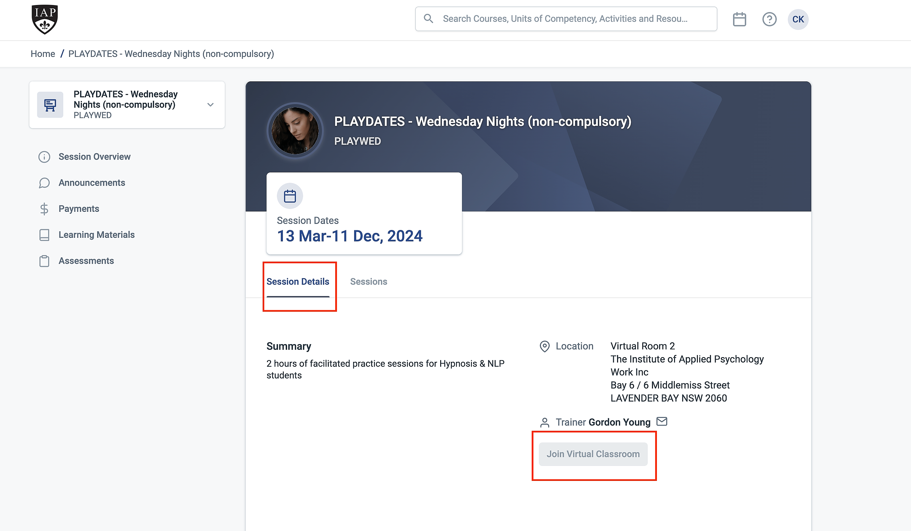Open the CK user avatar menu

pos(797,19)
